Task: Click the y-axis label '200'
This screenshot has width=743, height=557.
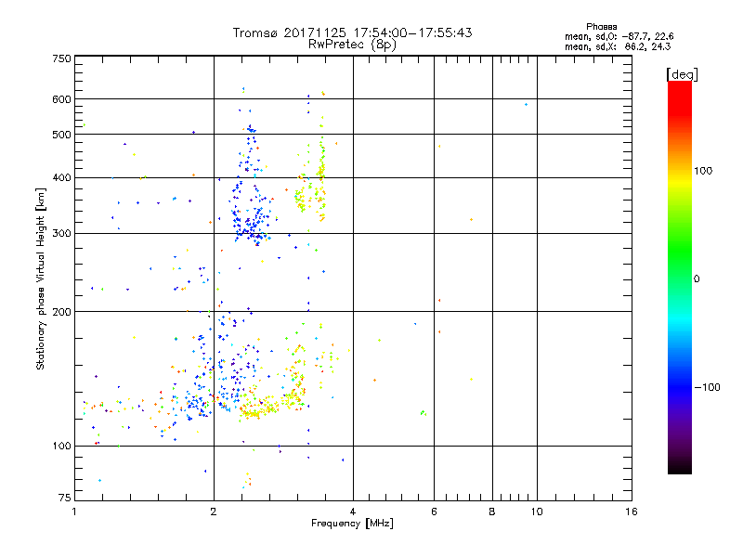Action: click(x=61, y=312)
